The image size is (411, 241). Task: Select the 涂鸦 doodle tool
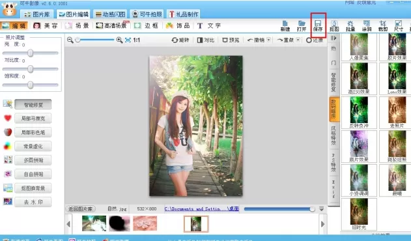click(367, 26)
